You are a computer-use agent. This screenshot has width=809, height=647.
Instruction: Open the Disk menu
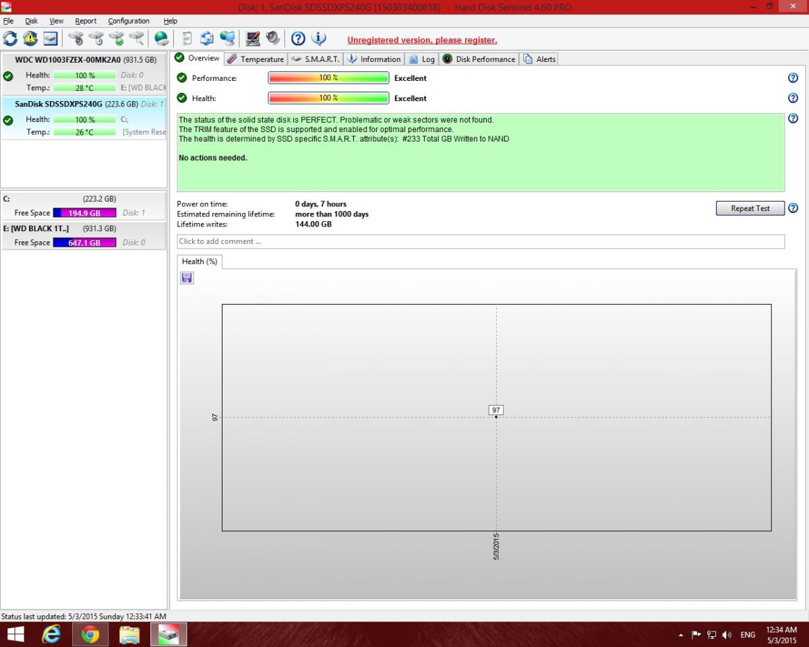31,21
